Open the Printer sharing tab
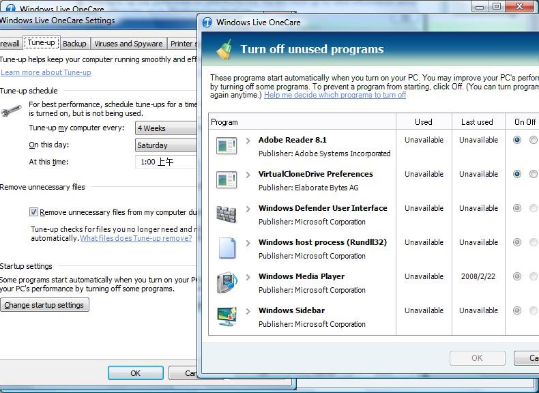Screen dimensions: 539x393 [183, 44]
